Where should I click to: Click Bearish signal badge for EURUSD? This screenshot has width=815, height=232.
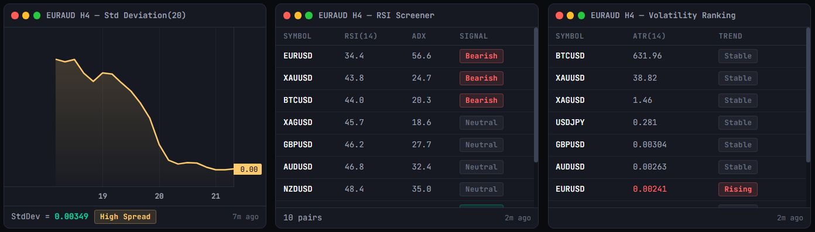pyautogui.click(x=481, y=56)
